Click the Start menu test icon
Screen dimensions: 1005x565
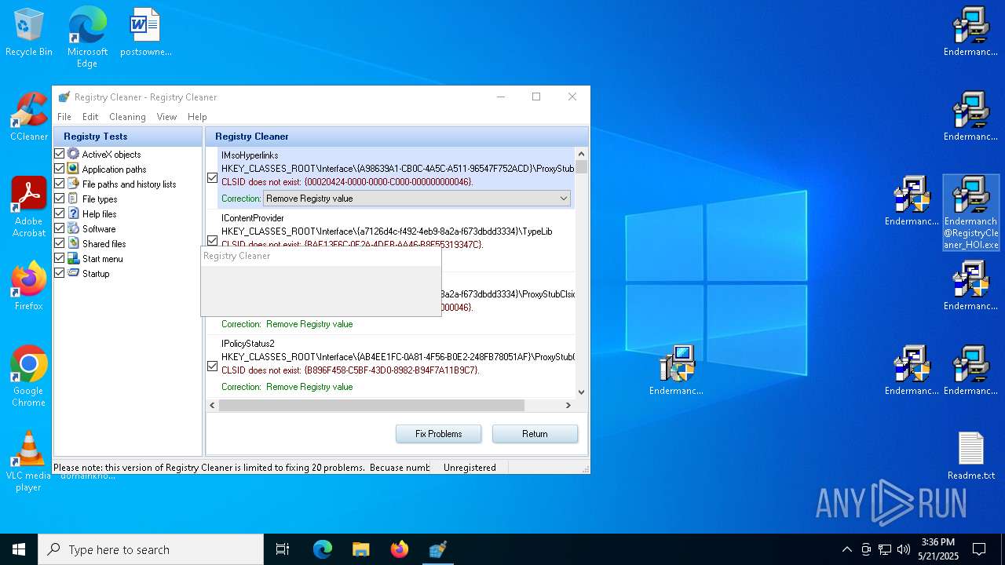pyautogui.click(x=73, y=258)
